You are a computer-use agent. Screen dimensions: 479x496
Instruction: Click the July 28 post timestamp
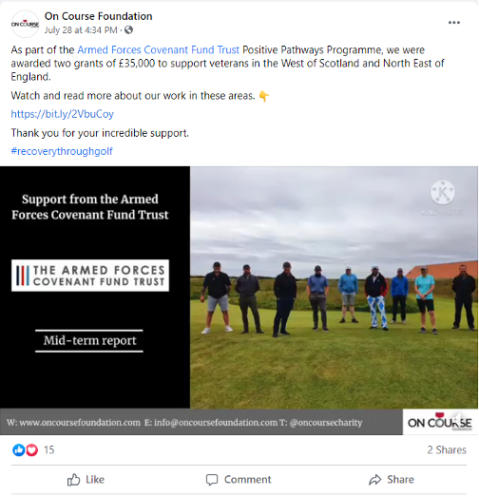81,30
